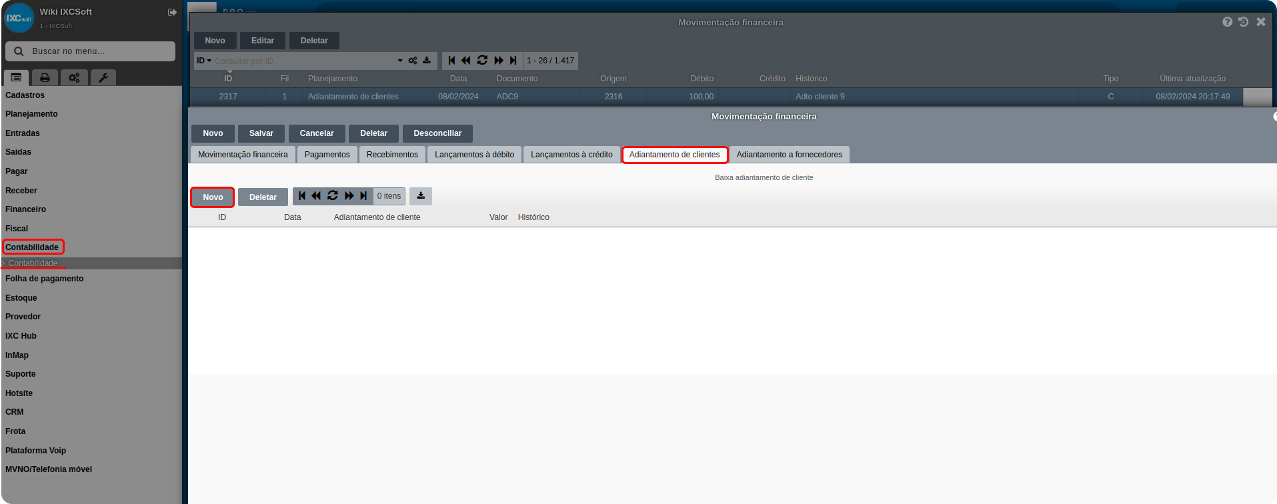The width and height of the screenshot is (1277, 504).
Task: Open the Estoque menu
Action: tap(21, 298)
